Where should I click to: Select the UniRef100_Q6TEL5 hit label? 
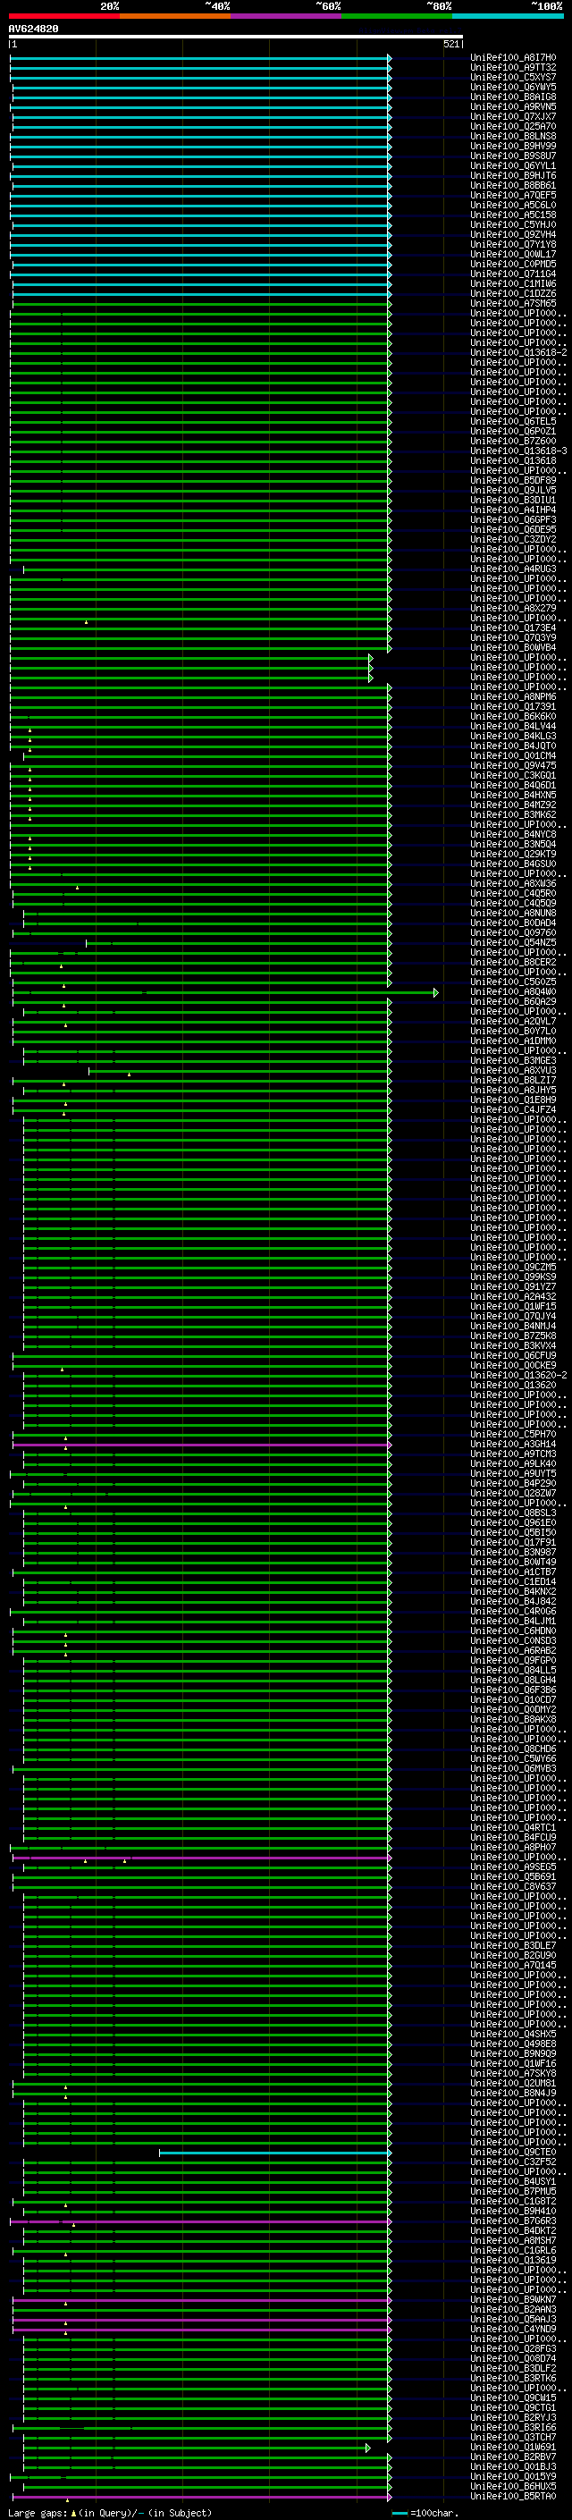(513, 422)
